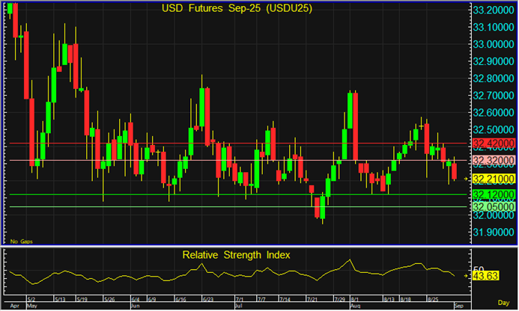Click the Jul month label on axis

(239, 306)
